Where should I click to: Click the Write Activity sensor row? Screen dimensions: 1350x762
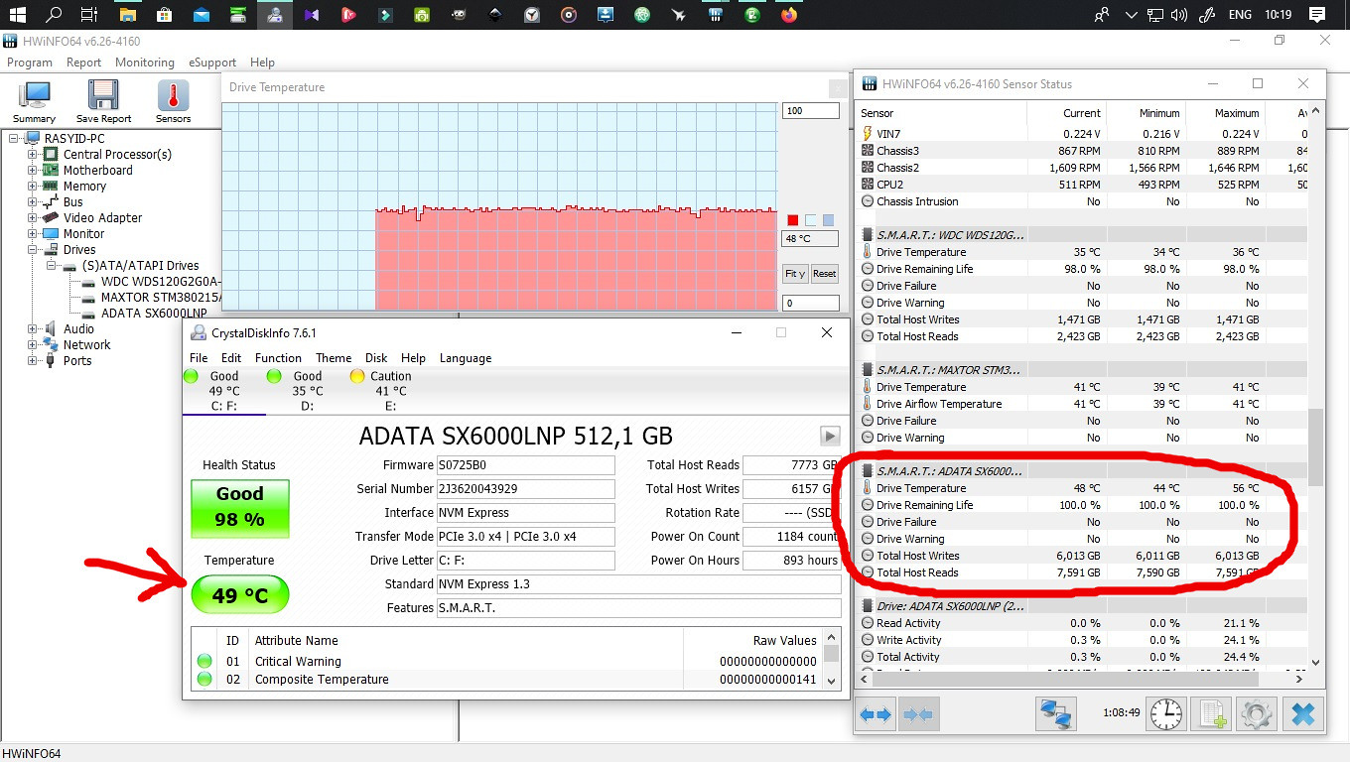[1082, 640]
